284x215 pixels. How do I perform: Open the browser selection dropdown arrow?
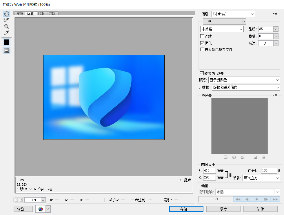[x=48, y=209]
